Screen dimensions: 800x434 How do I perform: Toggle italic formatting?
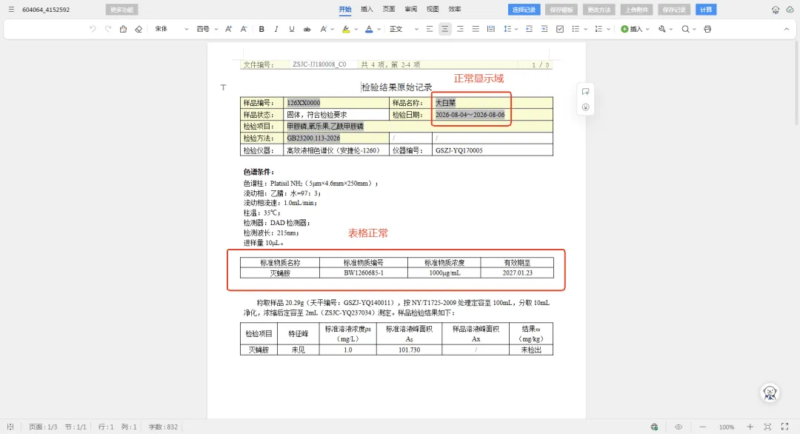coord(276,29)
